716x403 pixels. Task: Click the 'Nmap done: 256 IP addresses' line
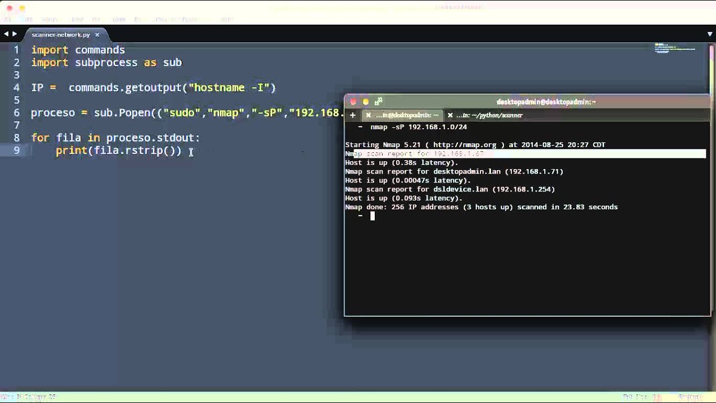481,207
